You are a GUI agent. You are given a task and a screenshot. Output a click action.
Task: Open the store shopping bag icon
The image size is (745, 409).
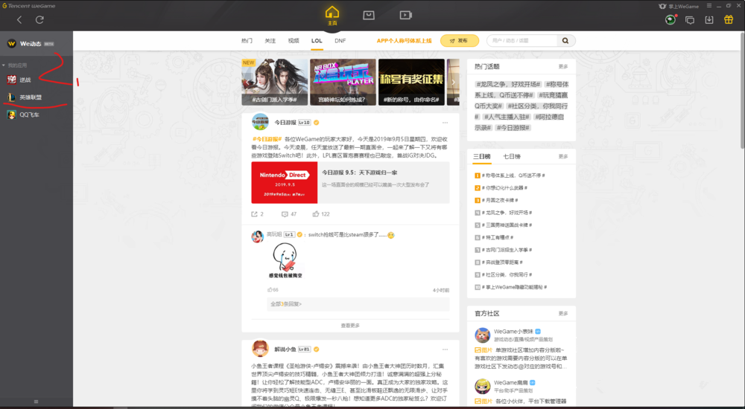[369, 15]
